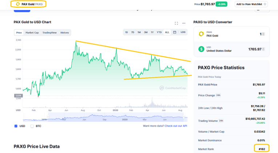Switch to the TradingView tab
This screenshot has width=278, height=153.
click(x=49, y=33)
